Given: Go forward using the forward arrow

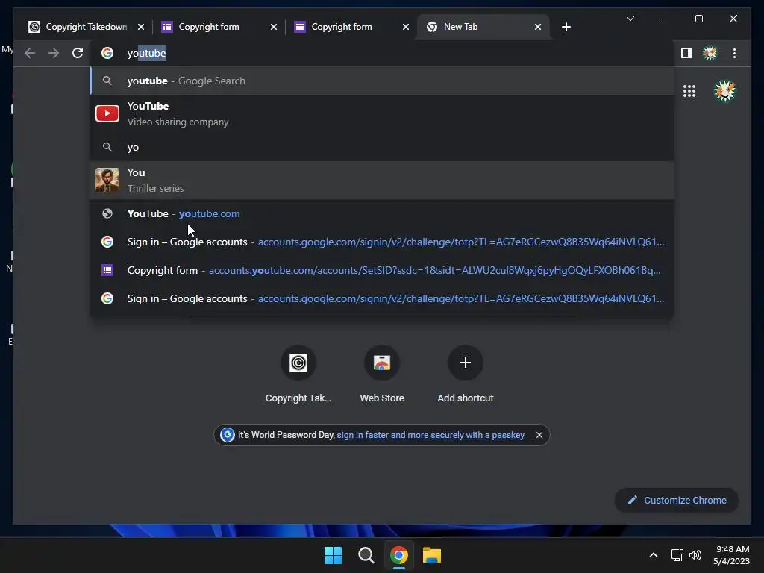Looking at the screenshot, I should [x=54, y=53].
